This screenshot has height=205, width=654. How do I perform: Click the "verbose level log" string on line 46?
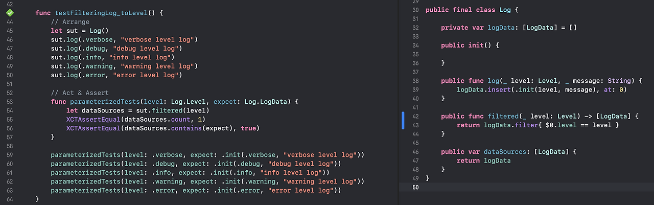[x=158, y=39]
